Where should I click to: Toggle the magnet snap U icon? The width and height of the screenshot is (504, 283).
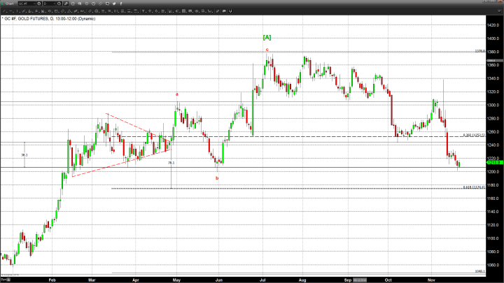(x=231, y=11)
